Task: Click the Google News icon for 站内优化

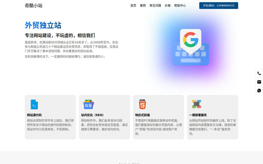Action: (x=88, y=104)
